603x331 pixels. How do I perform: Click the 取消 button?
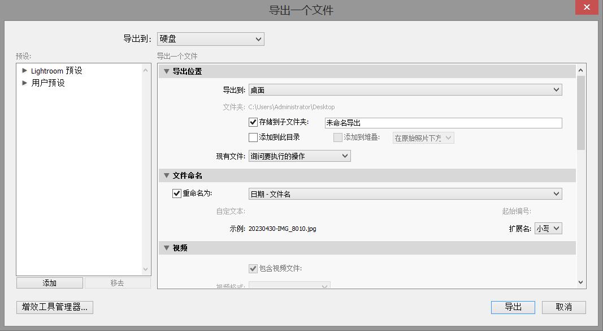pyautogui.click(x=563, y=307)
